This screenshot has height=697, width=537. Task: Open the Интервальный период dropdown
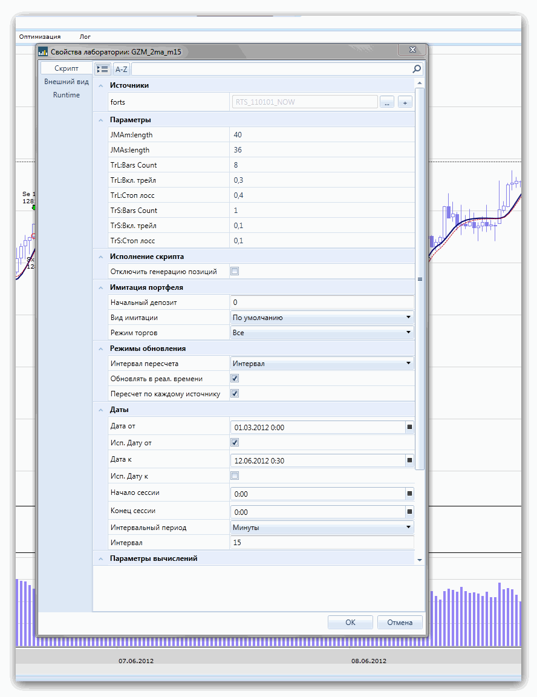click(x=322, y=527)
